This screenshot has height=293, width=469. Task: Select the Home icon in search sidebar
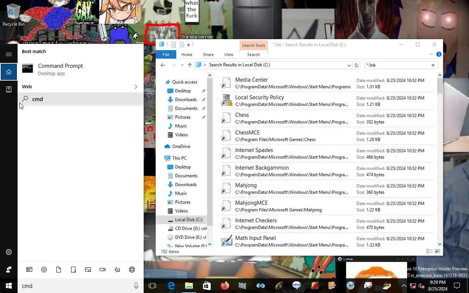(9, 72)
